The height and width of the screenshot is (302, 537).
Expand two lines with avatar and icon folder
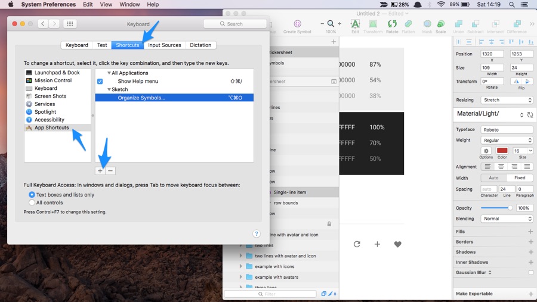click(241, 256)
